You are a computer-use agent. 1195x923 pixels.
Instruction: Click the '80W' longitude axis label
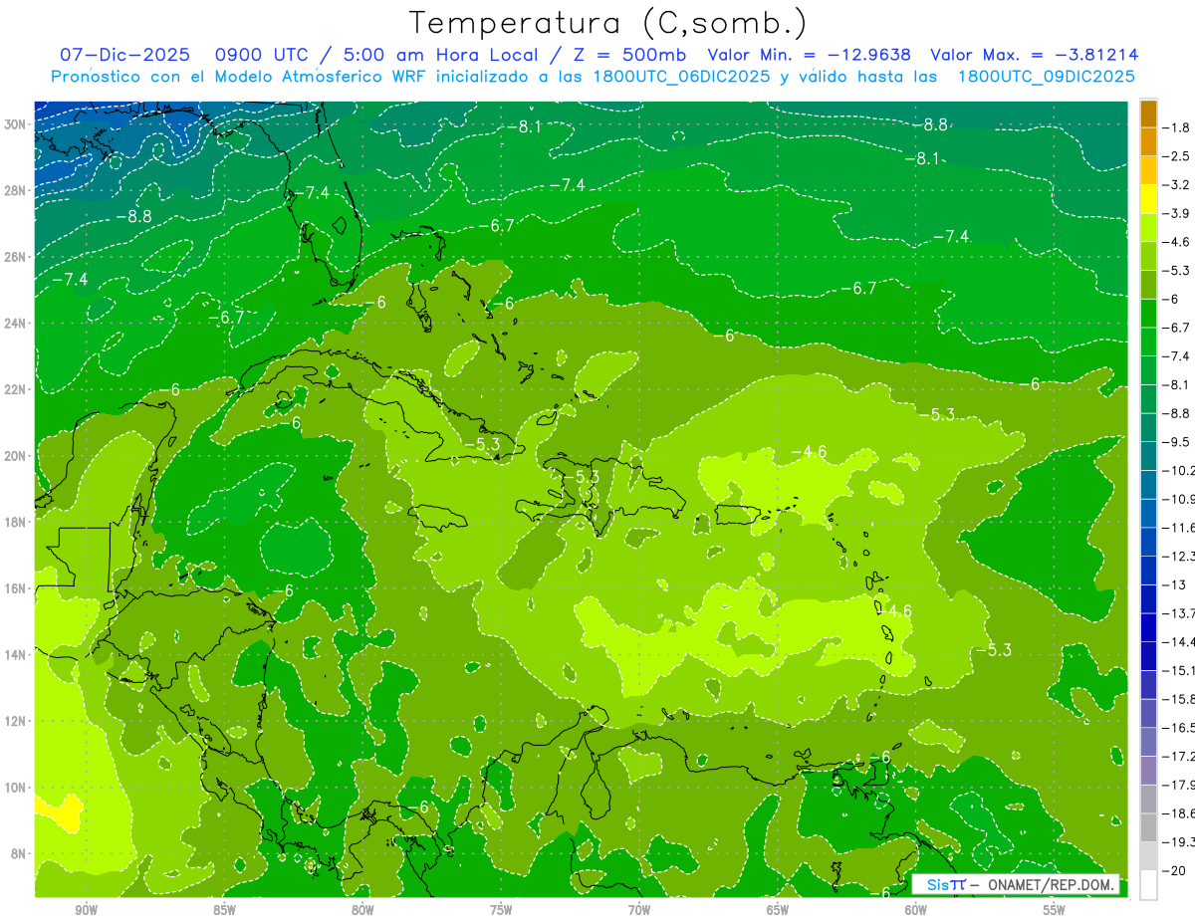tap(362, 911)
